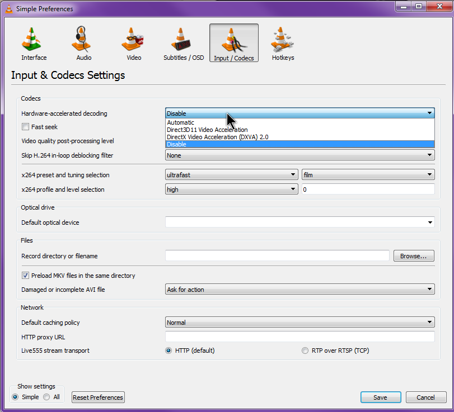The width and height of the screenshot is (454, 412).
Task: Open the x264 profile high dropdown
Action: 231,189
